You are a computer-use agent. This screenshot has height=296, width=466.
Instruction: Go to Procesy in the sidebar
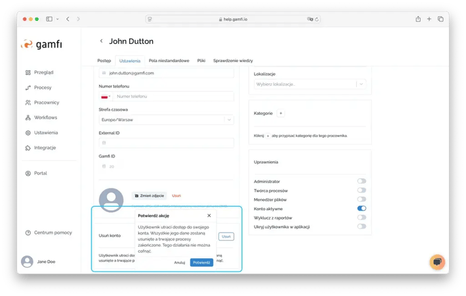42,87
